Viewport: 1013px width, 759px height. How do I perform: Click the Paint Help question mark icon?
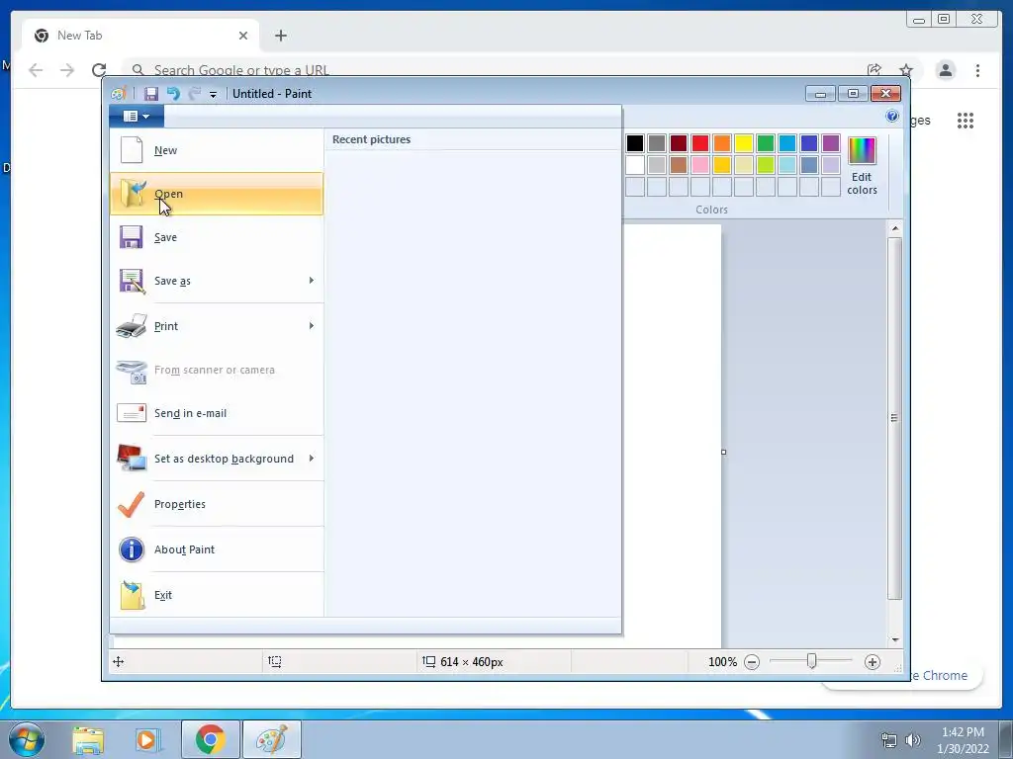(892, 117)
